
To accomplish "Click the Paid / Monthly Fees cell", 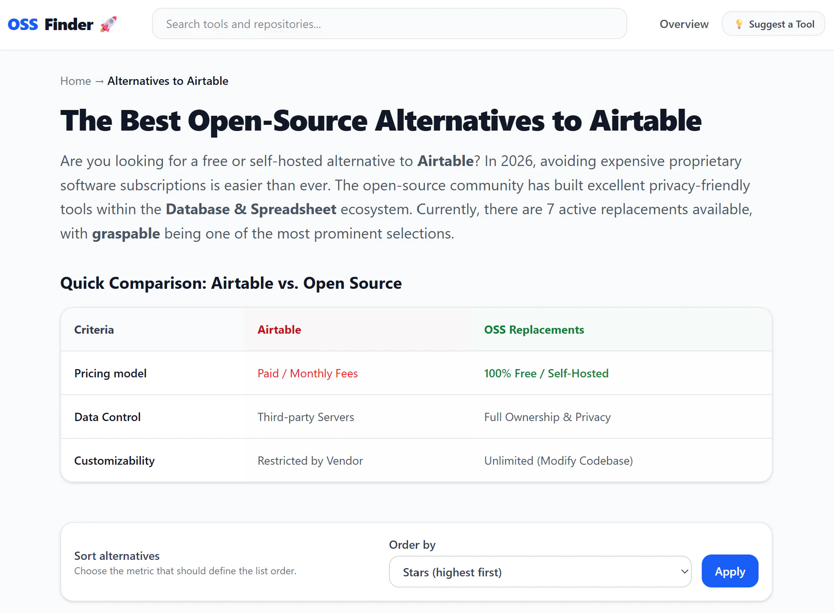I will [308, 373].
